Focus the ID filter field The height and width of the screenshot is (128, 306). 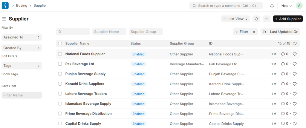73,32
